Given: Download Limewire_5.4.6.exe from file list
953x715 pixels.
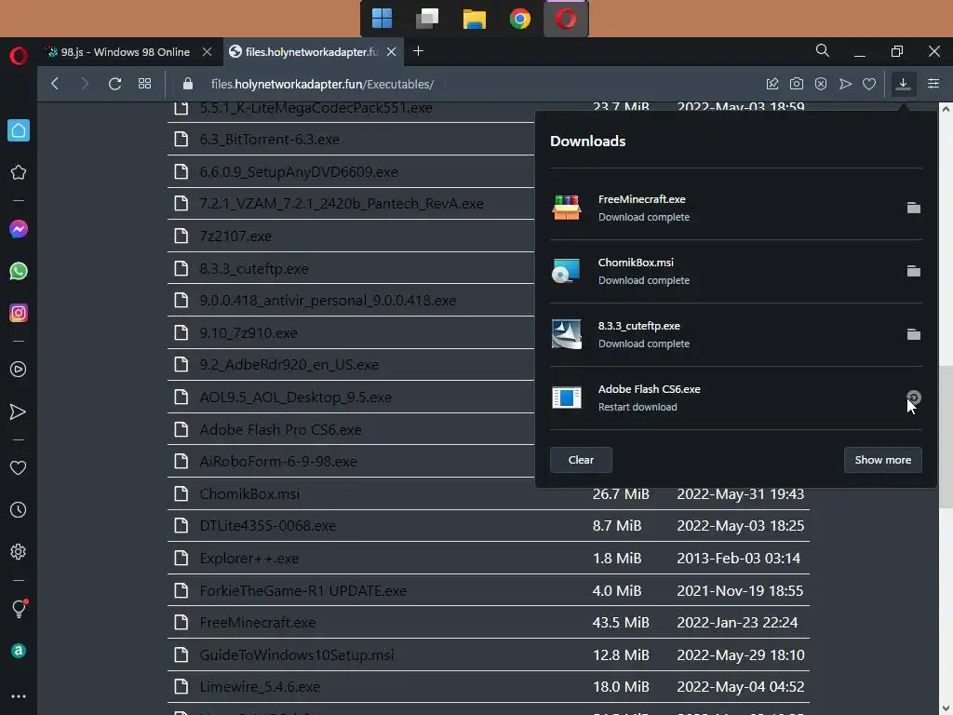Looking at the screenshot, I should (260, 686).
